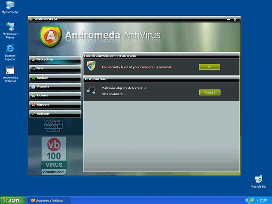
Task: Launch Internet Explorer desktop icon
Action: (x=10, y=48)
